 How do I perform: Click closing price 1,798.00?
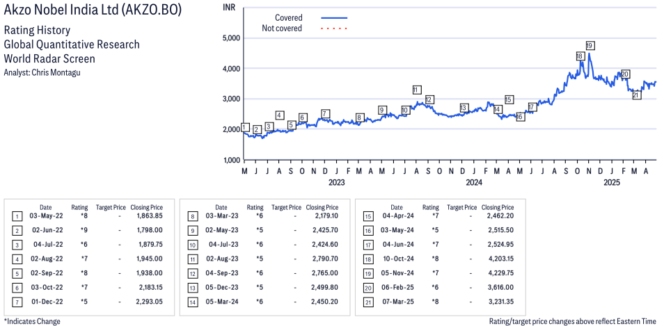pyautogui.click(x=150, y=231)
